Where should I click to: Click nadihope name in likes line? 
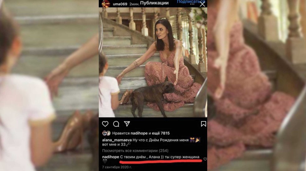click(x=139, y=133)
